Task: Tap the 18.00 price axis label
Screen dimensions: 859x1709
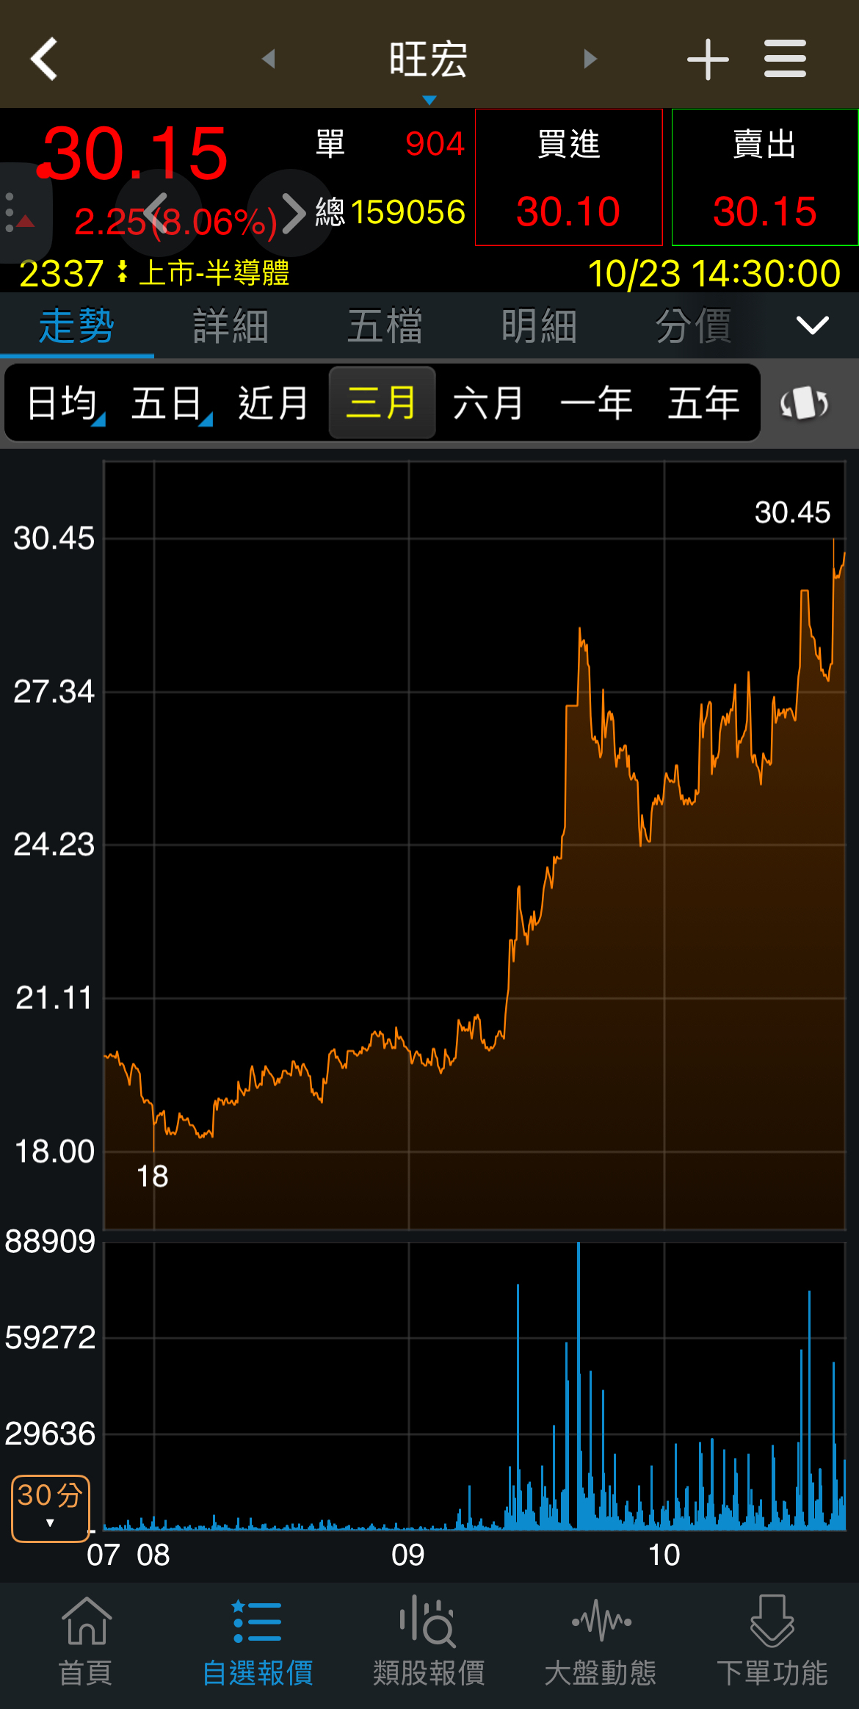Action: click(x=54, y=1152)
